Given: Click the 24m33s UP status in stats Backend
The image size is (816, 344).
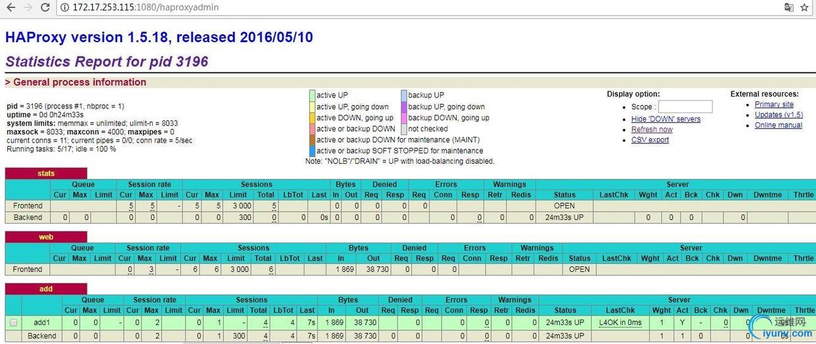Looking at the screenshot, I should click(565, 217).
